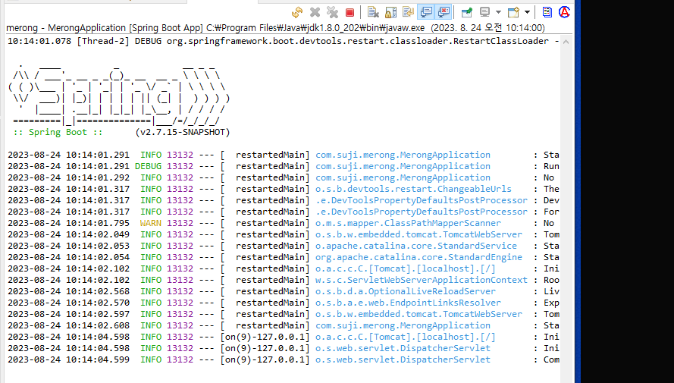Toggle Show Console When Standard Error Changes
This screenshot has height=383, width=674.
point(444,12)
